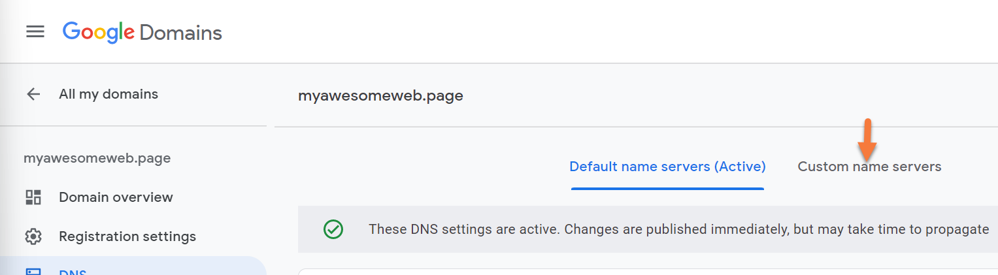The height and width of the screenshot is (275, 998).
Task: Switch to Default name servers (Active) tab
Action: 667,167
